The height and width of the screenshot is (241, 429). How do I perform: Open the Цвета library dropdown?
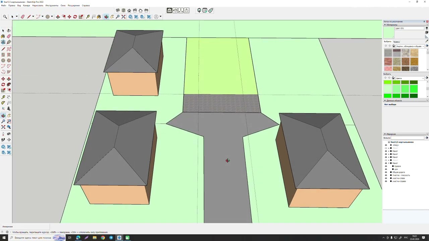[410, 78]
